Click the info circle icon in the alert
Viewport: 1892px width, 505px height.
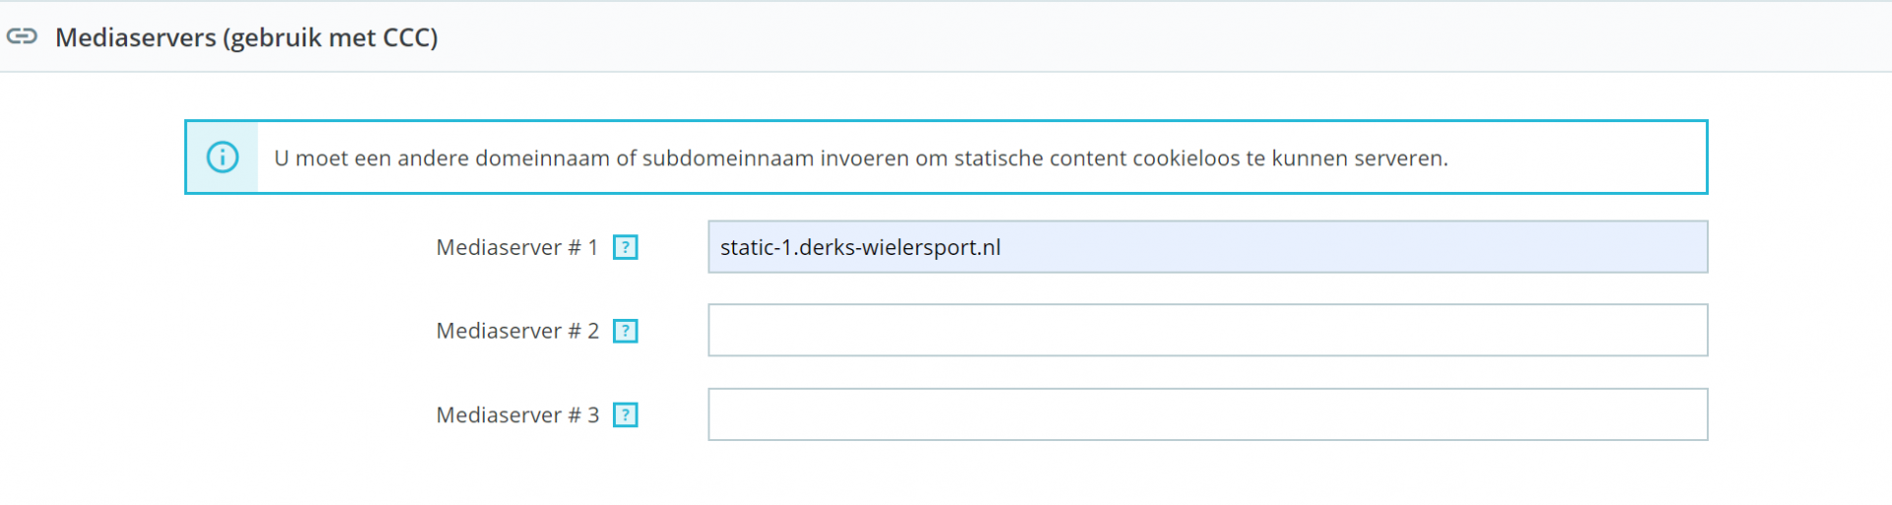(223, 158)
